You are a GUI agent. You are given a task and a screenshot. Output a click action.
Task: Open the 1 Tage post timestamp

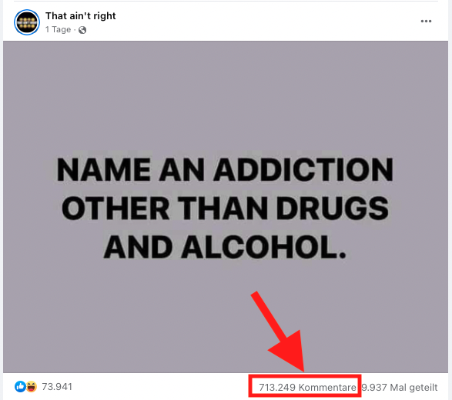tap(58, 29)
